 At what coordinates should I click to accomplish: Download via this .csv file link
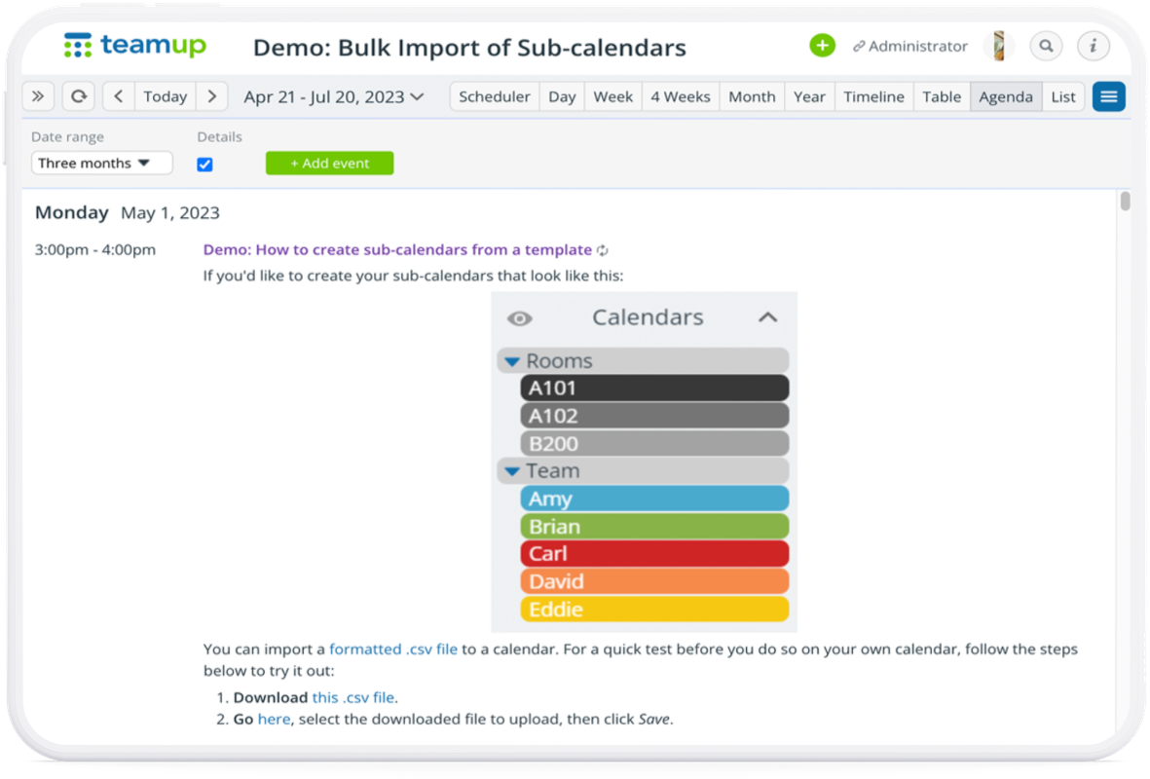pos(353,697)
